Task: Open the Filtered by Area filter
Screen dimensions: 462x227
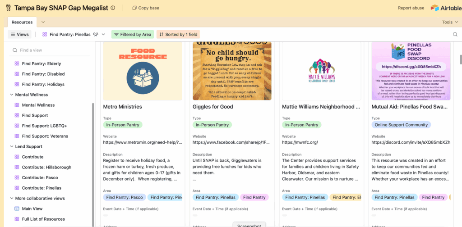Action: click(x=133, y=34)
